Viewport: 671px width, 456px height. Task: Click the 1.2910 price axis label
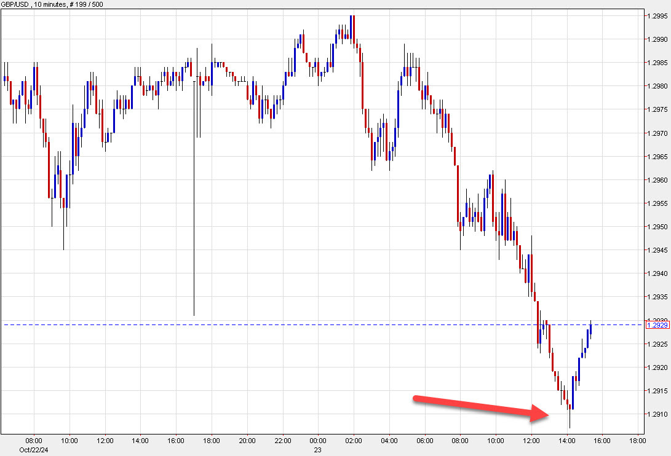click(x=657, y=414)
